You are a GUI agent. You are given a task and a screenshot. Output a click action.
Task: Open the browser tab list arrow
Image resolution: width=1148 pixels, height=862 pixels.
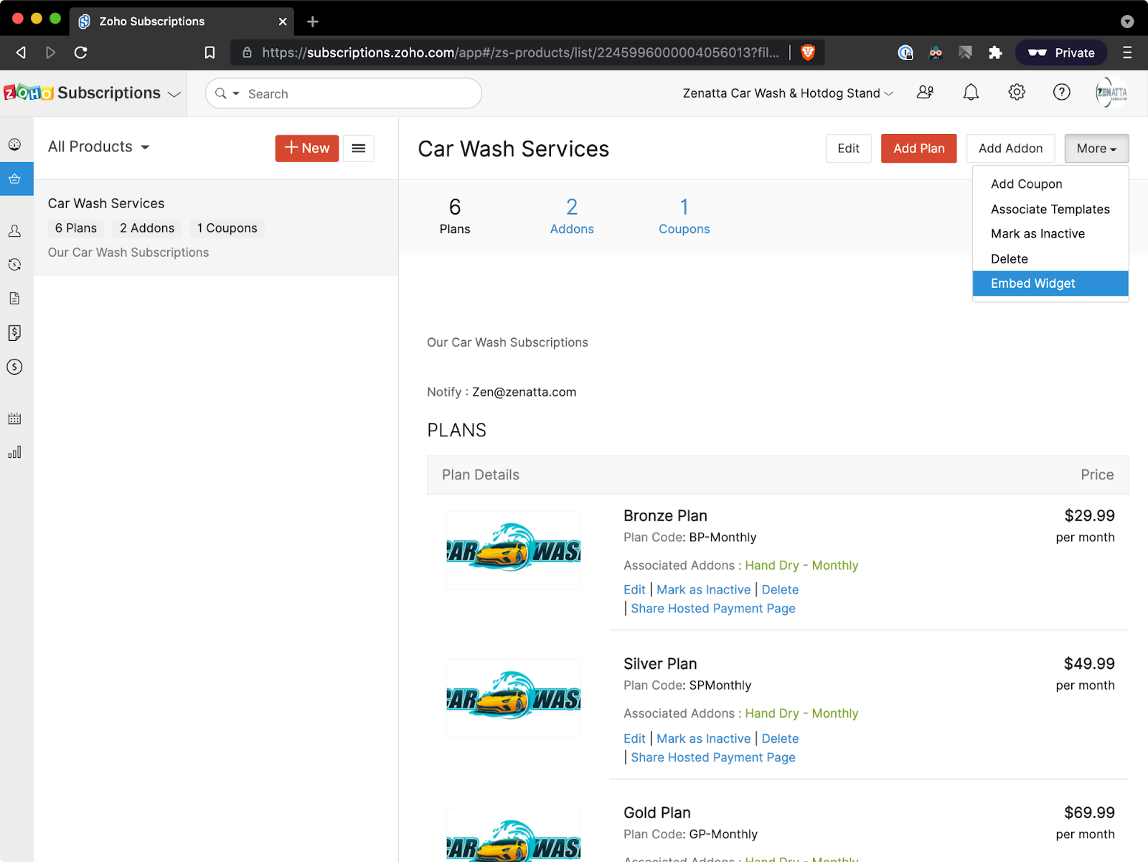click(1127, 22)
